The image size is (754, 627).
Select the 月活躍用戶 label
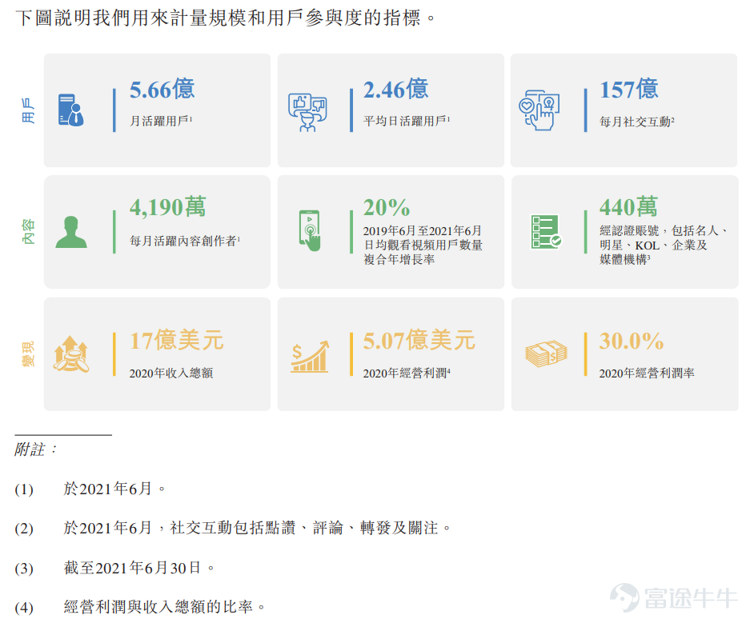coord(161,121)
